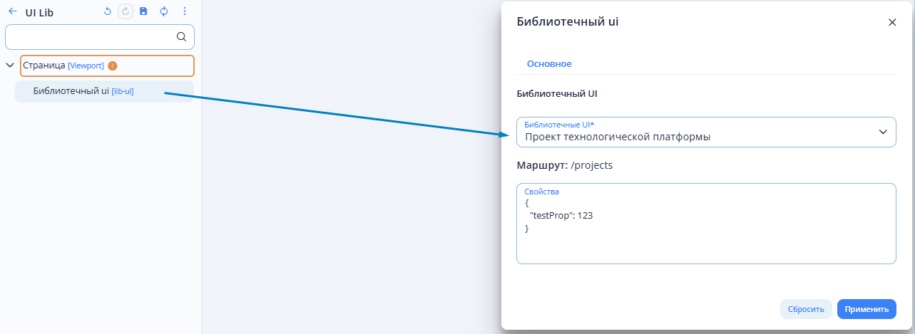Click the dropdown chevron arrow in Библиотечные UI
Viewport: 915px width, 334px height.
click(883, 132)
